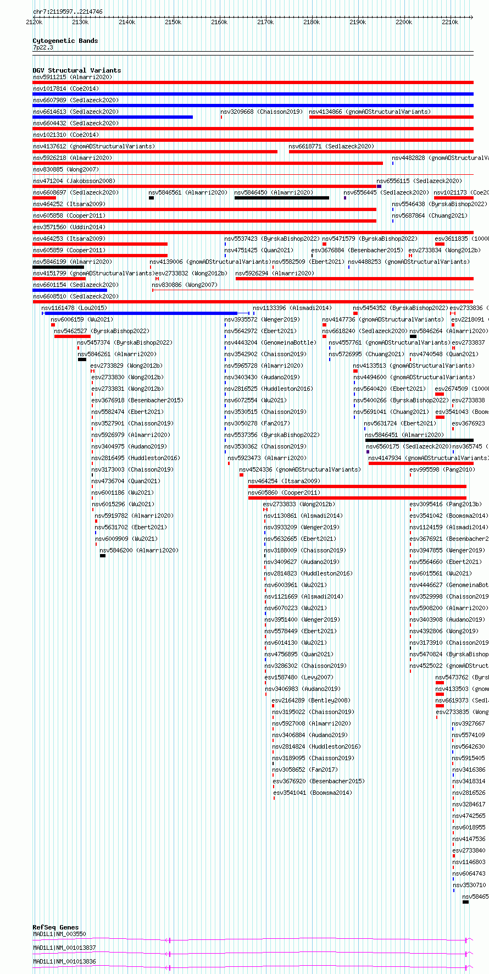Select variant nsv6006159 (Wu2021)
The width and height of the screenshot is (489, 974).
82,320
